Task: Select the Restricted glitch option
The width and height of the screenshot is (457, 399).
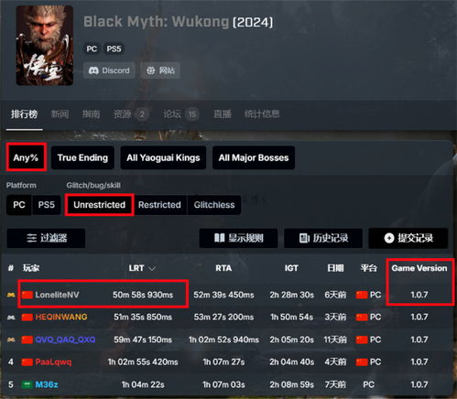Action: click(159, 205)
